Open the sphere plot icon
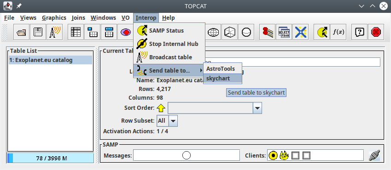391x170 pixels. tap(246, 32)
